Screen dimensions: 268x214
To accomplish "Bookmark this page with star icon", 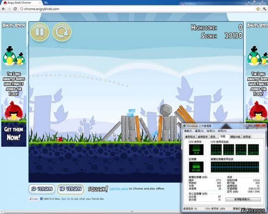I will 258,9.
